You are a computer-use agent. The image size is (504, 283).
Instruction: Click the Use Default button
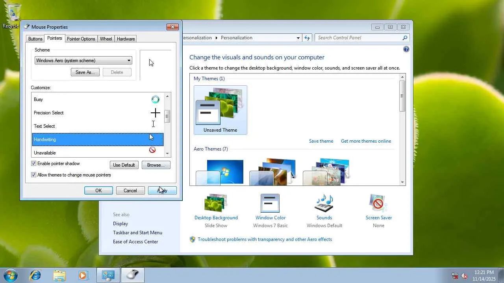[124, 165]
